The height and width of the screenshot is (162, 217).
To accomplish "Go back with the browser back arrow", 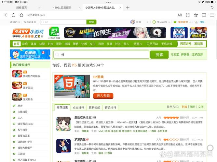I will [6, 15].
